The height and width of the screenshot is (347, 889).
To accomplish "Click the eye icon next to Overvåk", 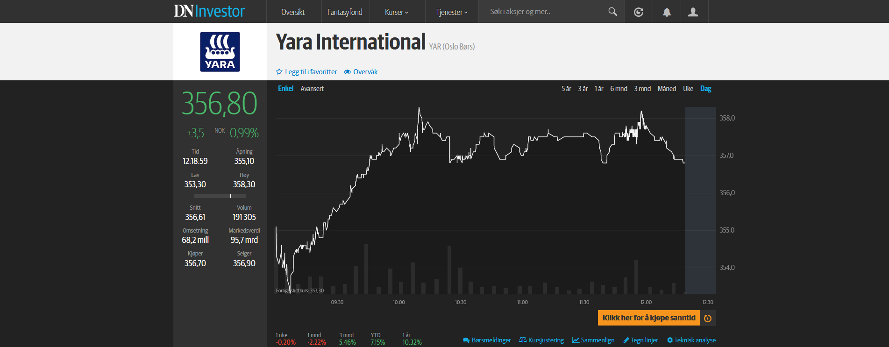I will pyautogui.click(x=348, y=72).
